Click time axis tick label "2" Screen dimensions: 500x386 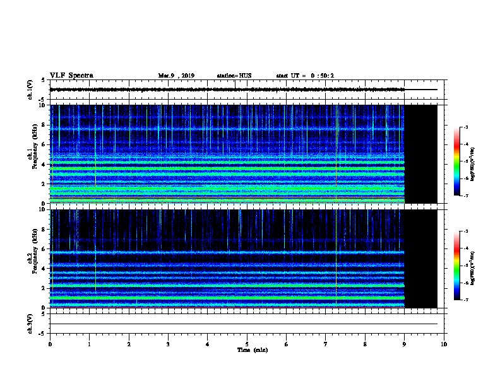[x=129, y=344]
